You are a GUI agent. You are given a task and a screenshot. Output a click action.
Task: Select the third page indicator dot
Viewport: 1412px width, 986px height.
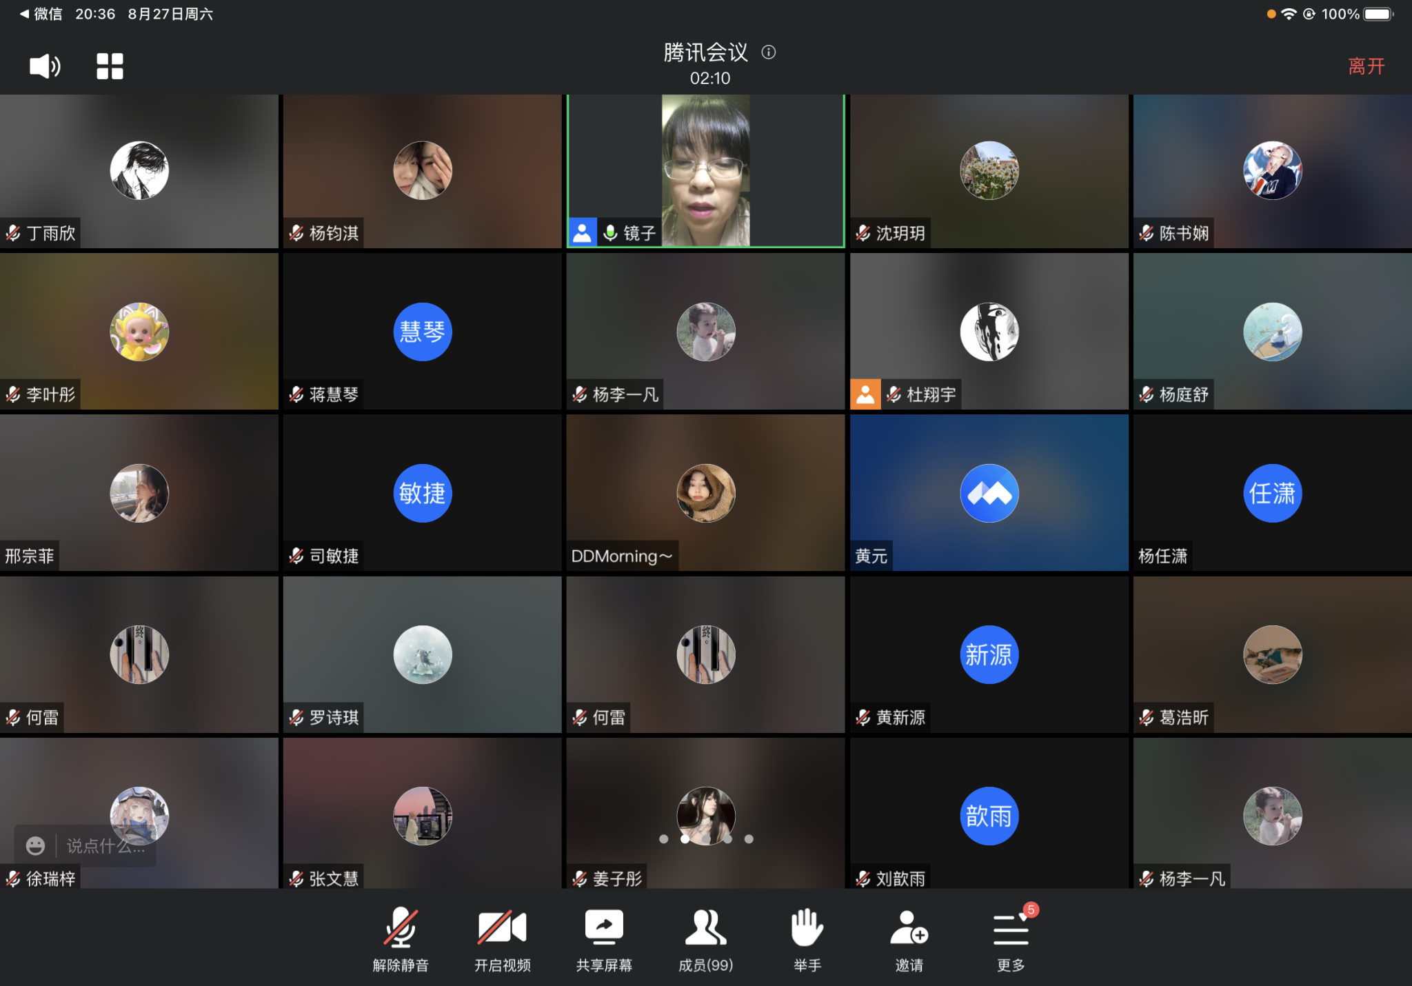(x=706, y=839)
